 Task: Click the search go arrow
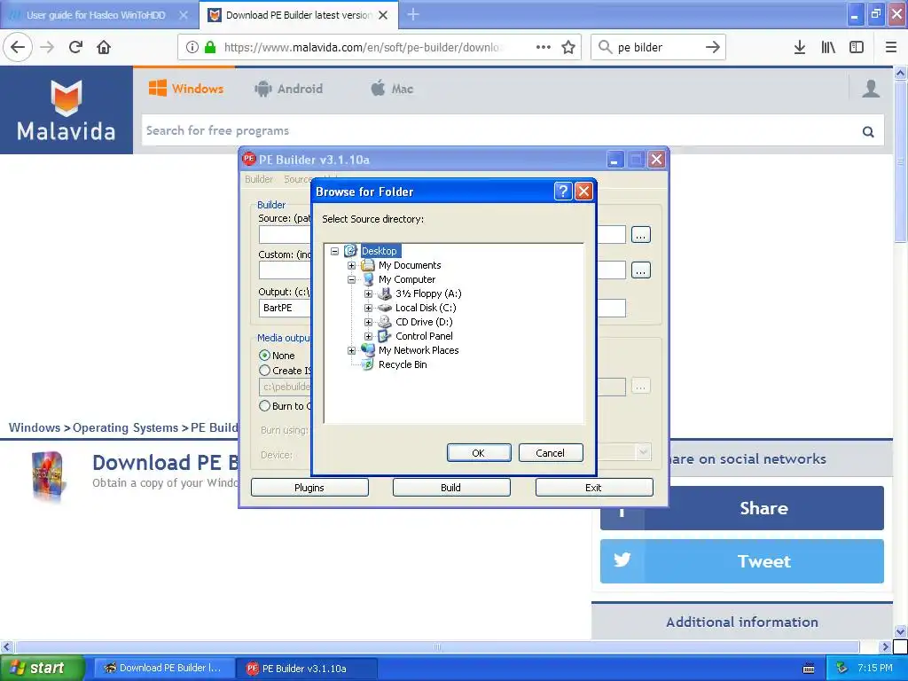tap(712, 47)
